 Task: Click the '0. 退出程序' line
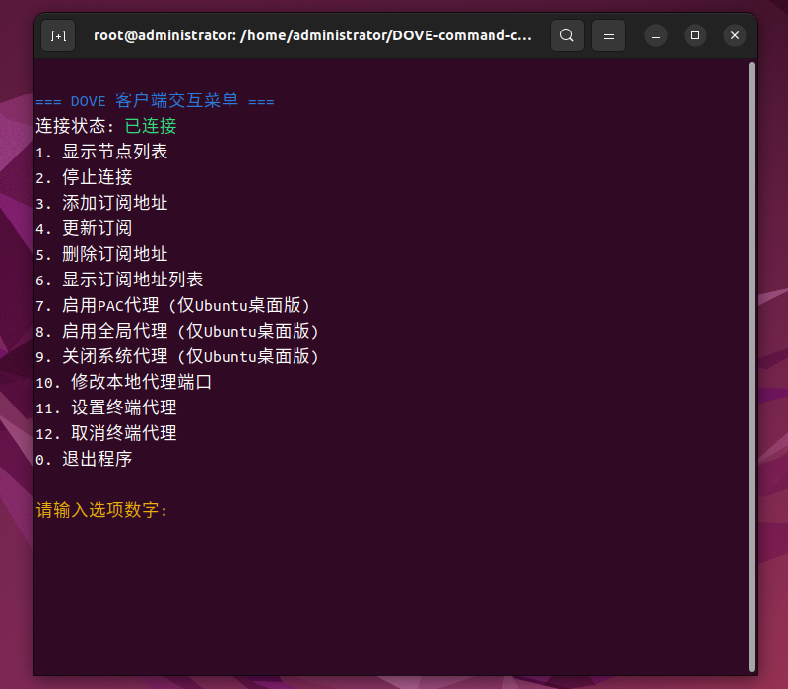click(x=84, y=459)
